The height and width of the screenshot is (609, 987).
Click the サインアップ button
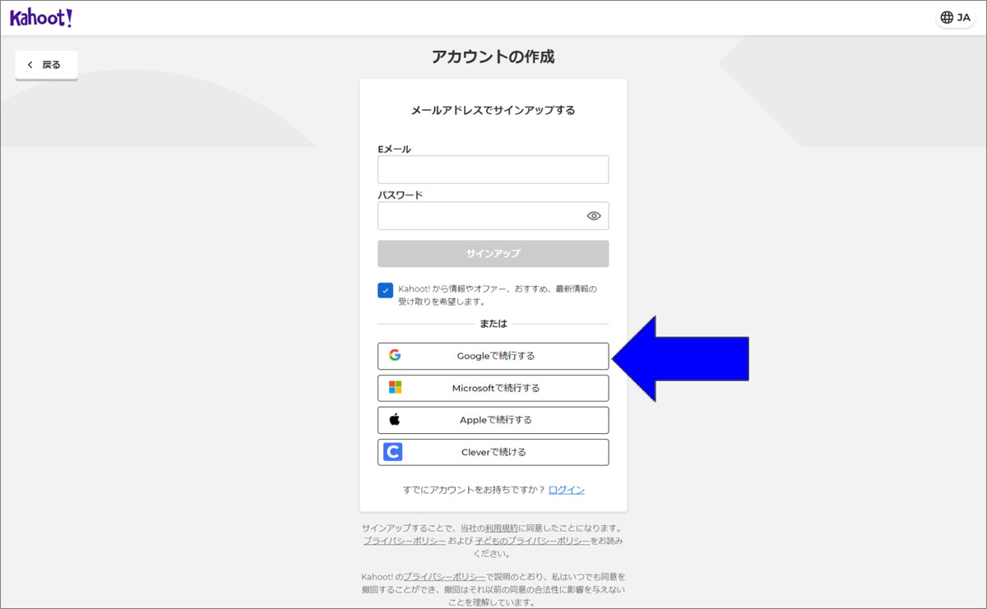(493, 254)
